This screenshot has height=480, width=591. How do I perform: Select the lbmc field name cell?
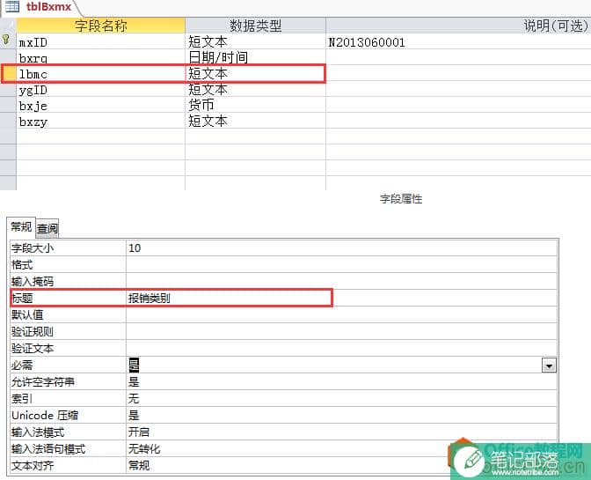click(100, 74)
